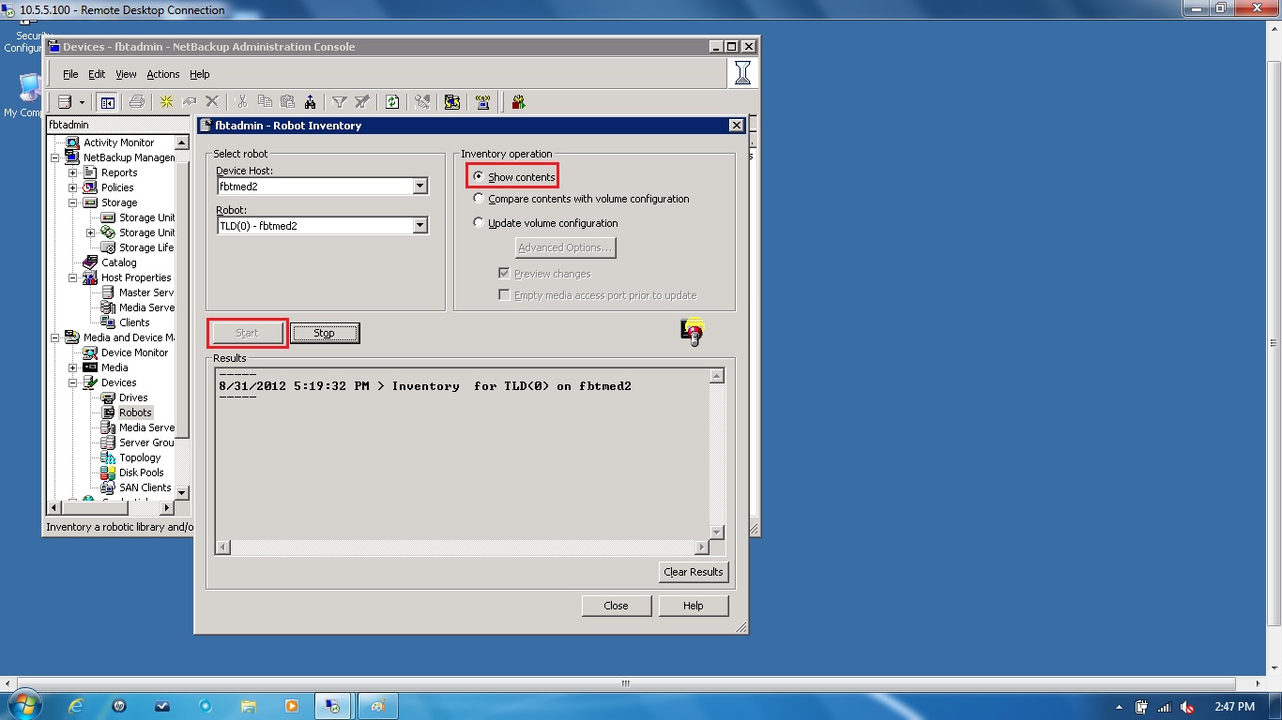Choose Update volume configuration option

479,223
